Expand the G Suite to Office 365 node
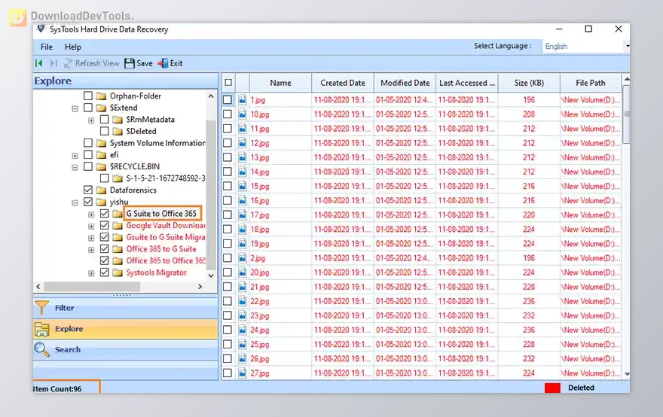The width and height of the screenshot is (663, 417). [91, 215]
